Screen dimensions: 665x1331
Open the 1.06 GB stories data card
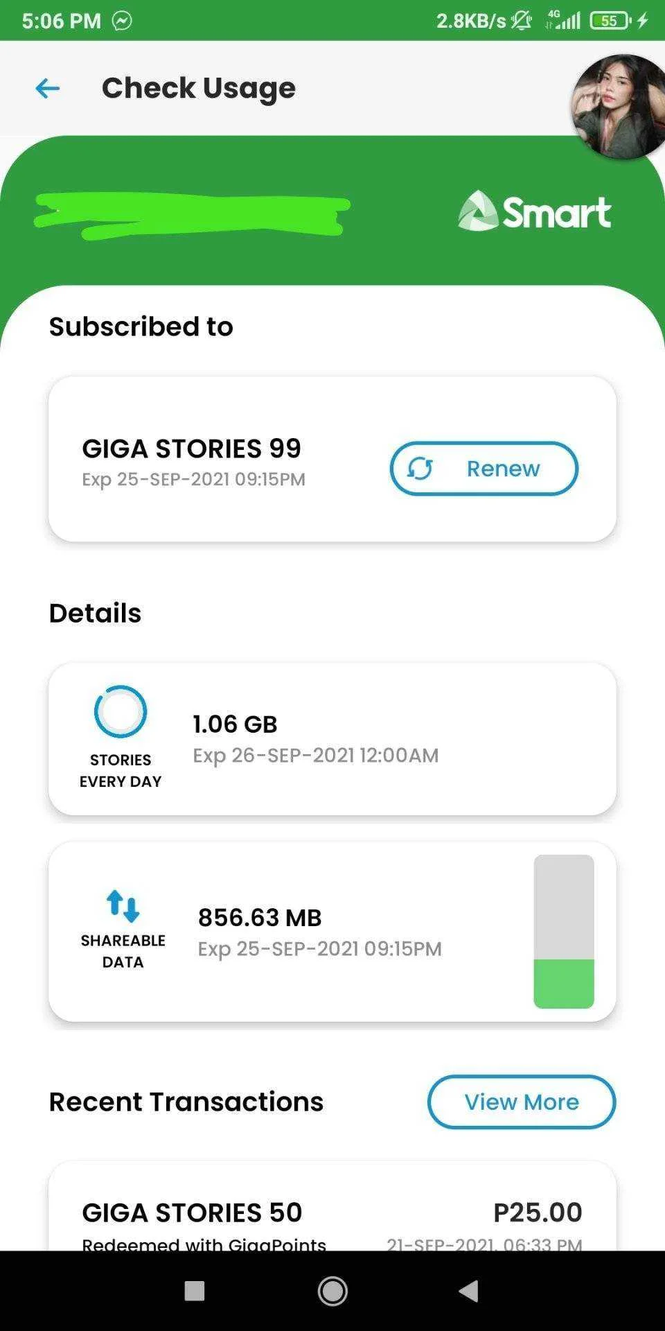coord(332,739)
